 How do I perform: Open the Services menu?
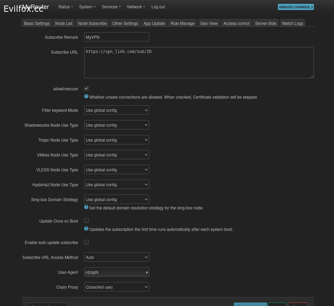point(111,7)
